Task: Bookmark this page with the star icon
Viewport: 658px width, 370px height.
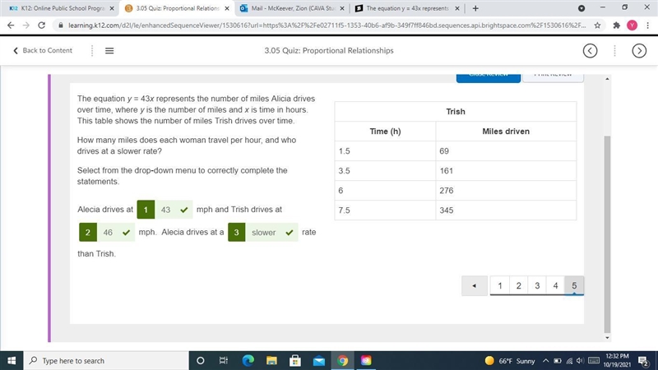Action: coord(597,25)
